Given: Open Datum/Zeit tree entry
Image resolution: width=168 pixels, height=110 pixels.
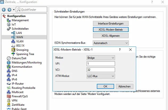Looking at the screenshot, I should (19, 58).
